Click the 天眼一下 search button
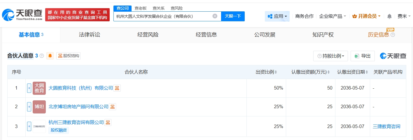The height and width of the screenshot is (140, 413). coord(233,16)
